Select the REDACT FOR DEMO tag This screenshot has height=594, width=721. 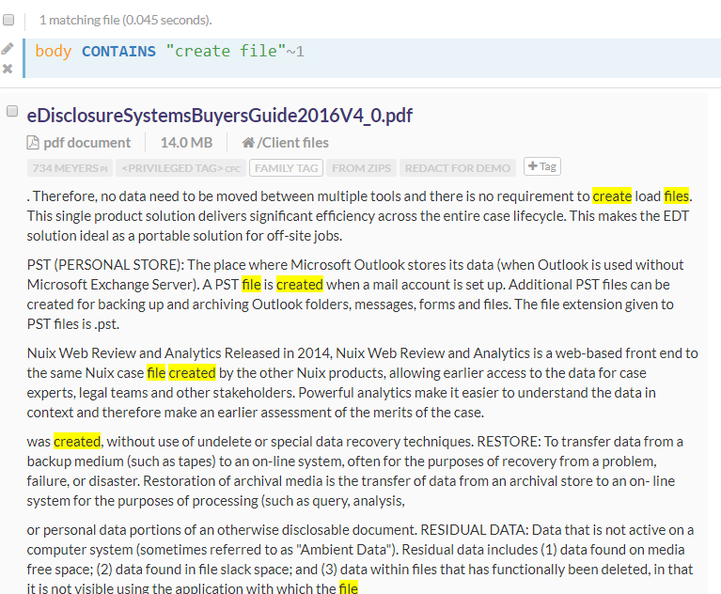coord(458,168)
